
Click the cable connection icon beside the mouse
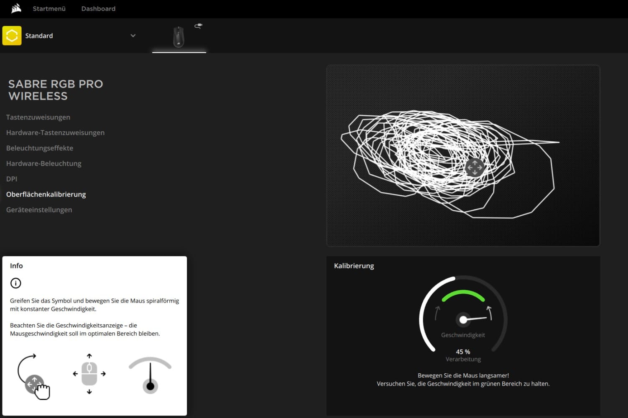pyautogui.click(x=199, y=26)
